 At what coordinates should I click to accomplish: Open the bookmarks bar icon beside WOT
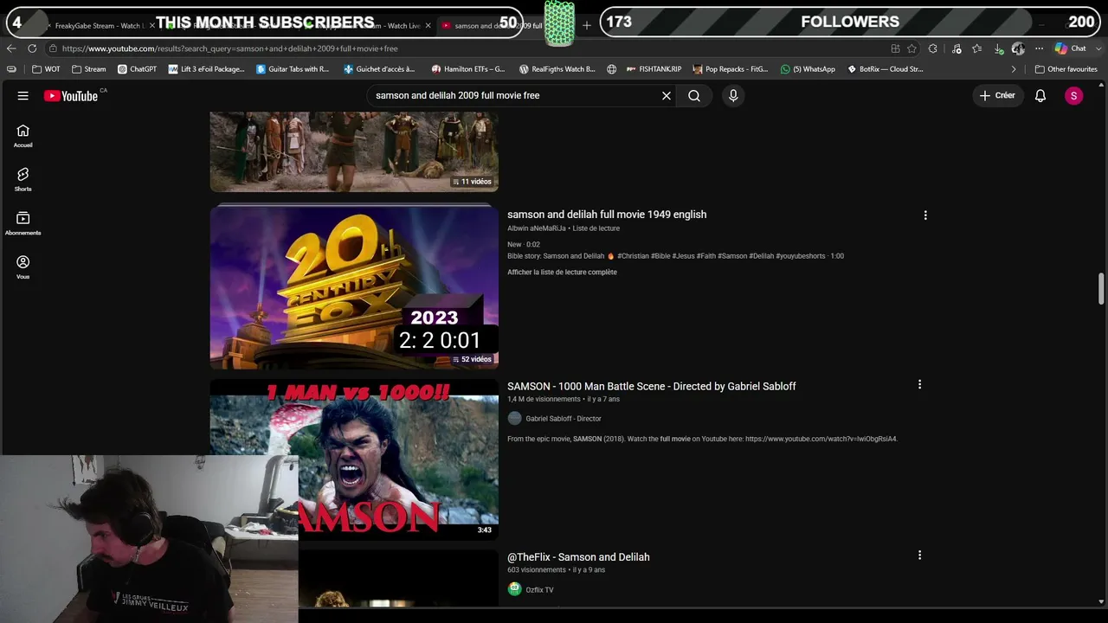[11, 69]
